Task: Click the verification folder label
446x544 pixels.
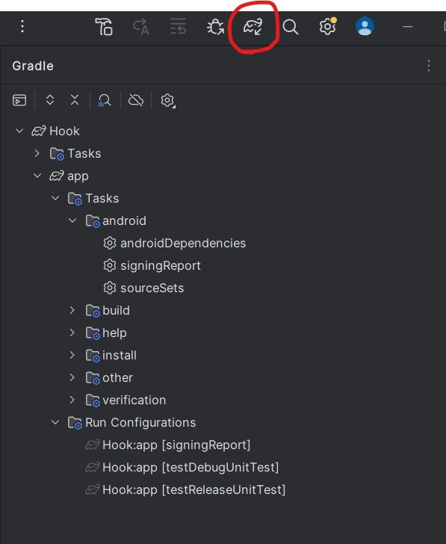Action: click(x=134, y=400)
